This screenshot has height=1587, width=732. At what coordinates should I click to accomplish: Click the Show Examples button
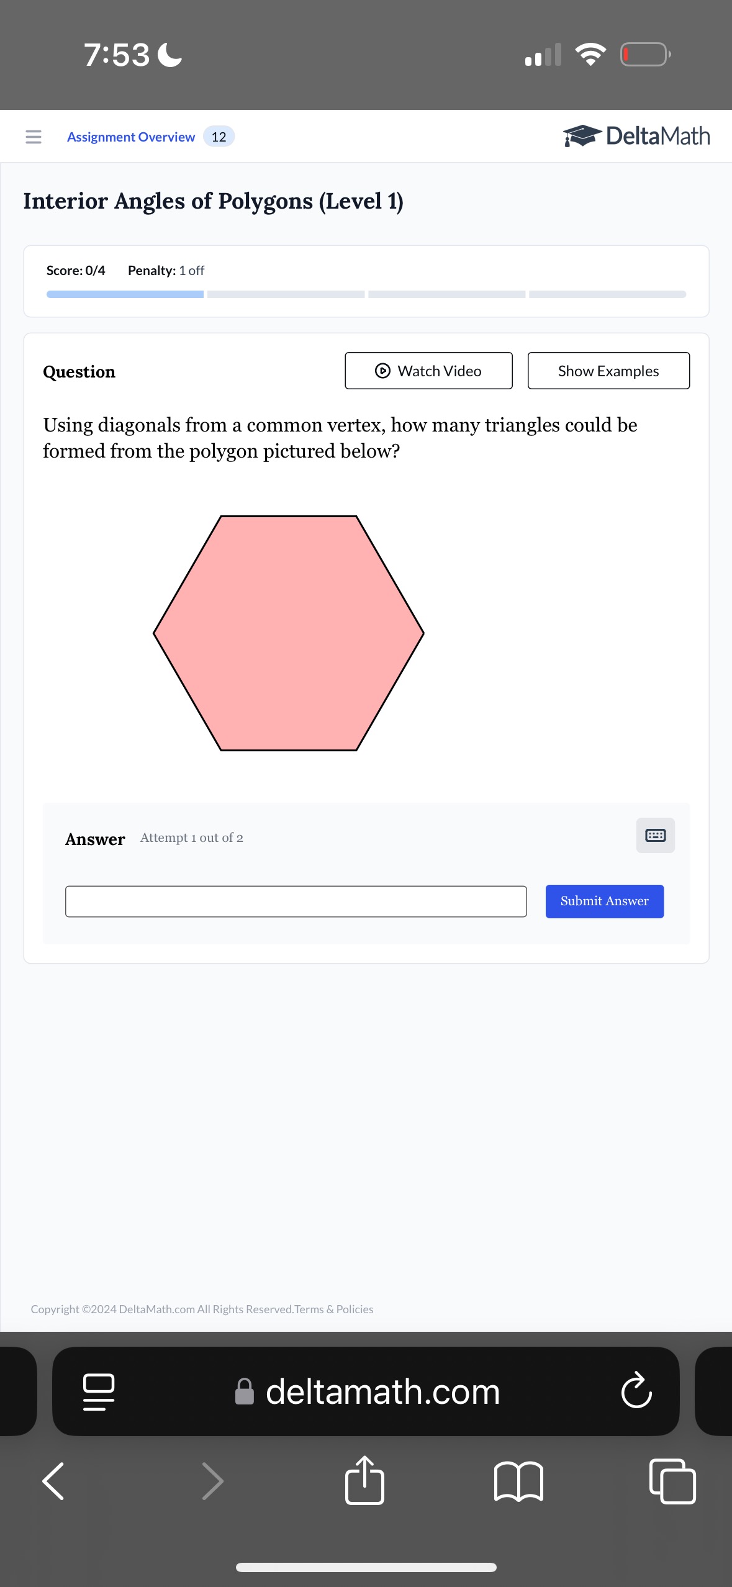tap(608, 371)
